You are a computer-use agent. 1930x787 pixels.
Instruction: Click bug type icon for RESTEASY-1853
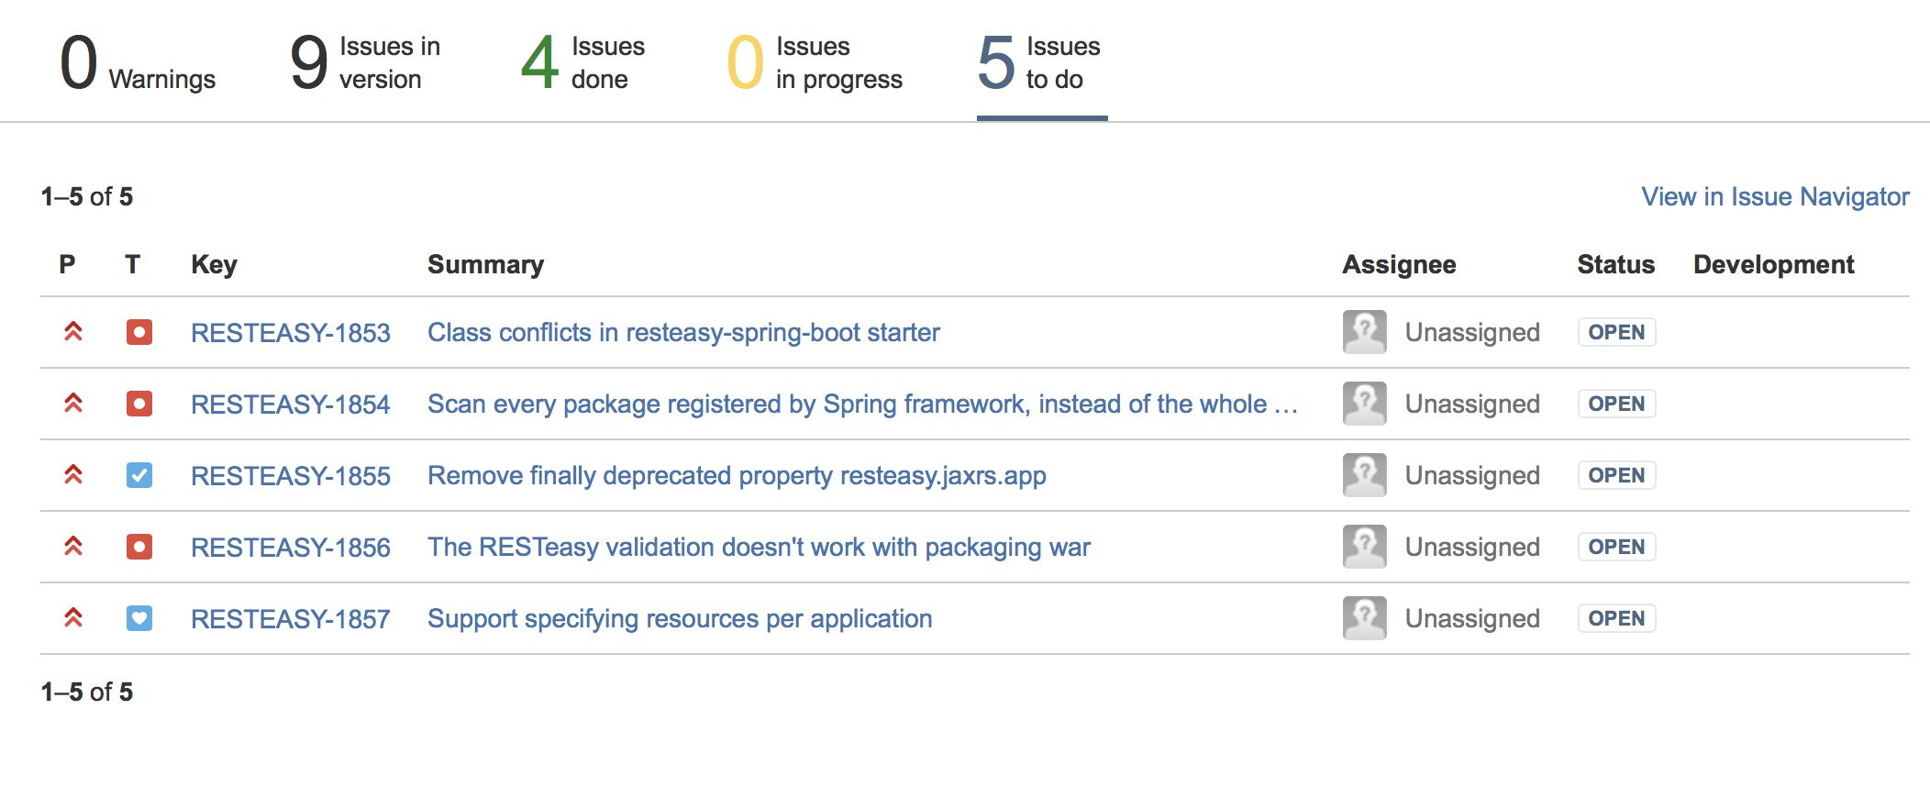coord(139,332)
